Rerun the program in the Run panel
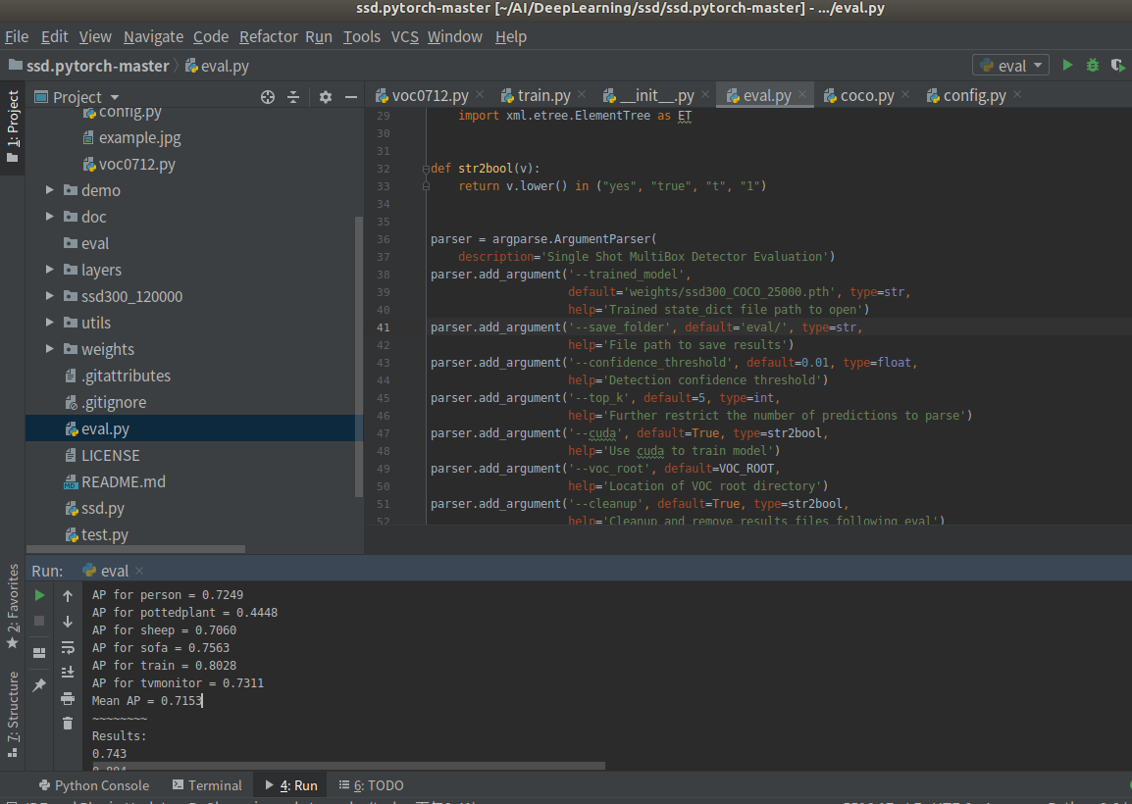This screenshot has height=804, width=1132. 38,595
